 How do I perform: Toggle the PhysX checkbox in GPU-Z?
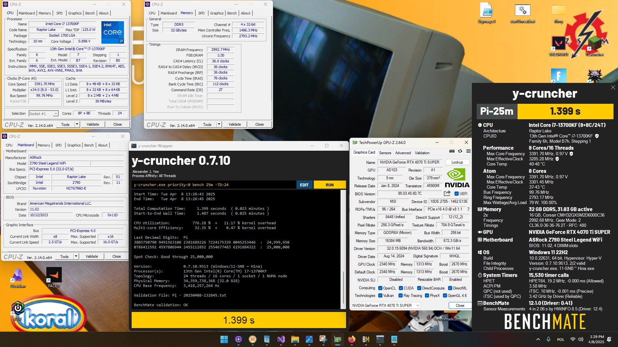(x=427, y=296)
